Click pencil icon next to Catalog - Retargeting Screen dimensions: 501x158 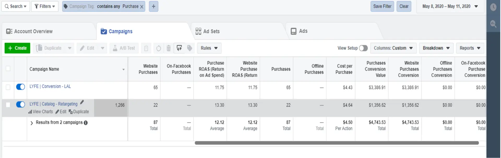(82, 102)
